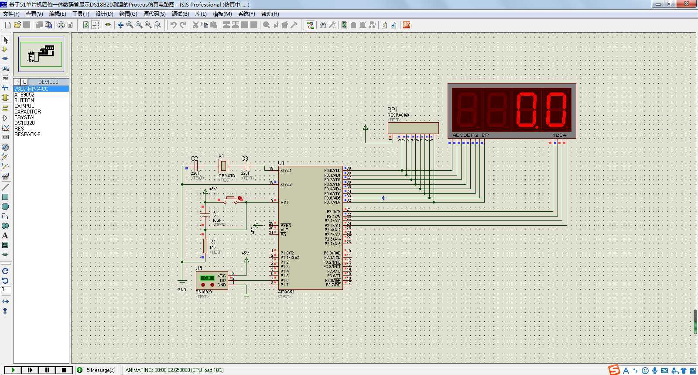Select the Wire Label (LBL) tool

point(5,68)
